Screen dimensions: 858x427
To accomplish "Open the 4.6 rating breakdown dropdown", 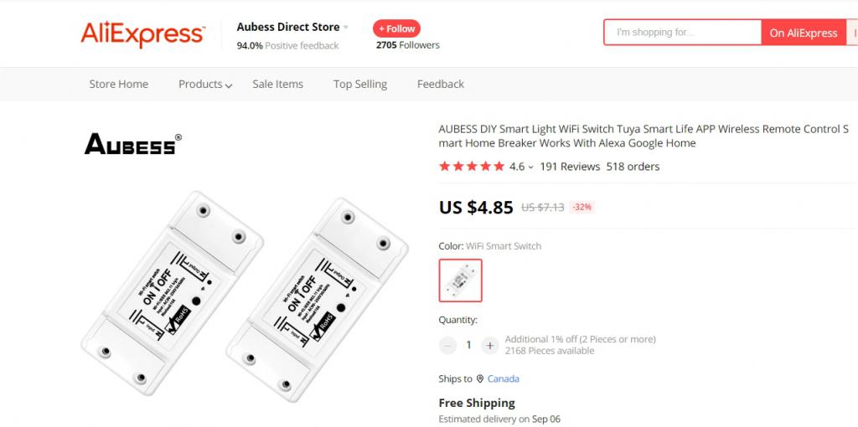I will pos(530,167).
